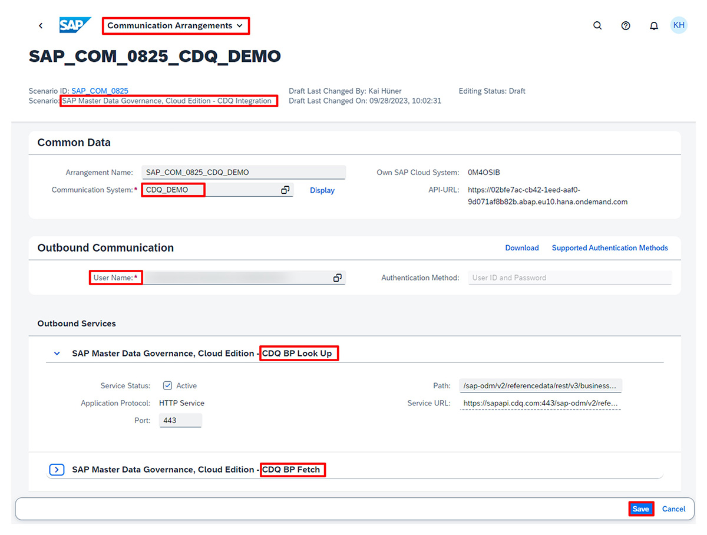707x535 pixels.
Task: Select the HTTP Service protocol text
Action: 181,403
